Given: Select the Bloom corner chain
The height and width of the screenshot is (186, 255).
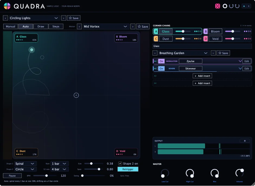Looking at the screenshot, I should [x=215, y=31].
